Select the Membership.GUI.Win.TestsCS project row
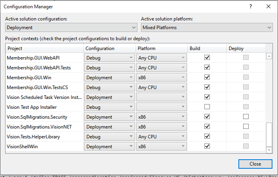Screen dimensions: 278x177 (x=44, y=87)
